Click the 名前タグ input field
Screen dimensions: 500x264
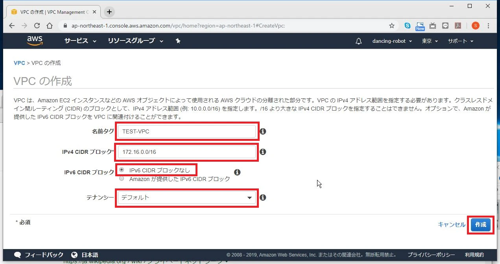(187, 131)
